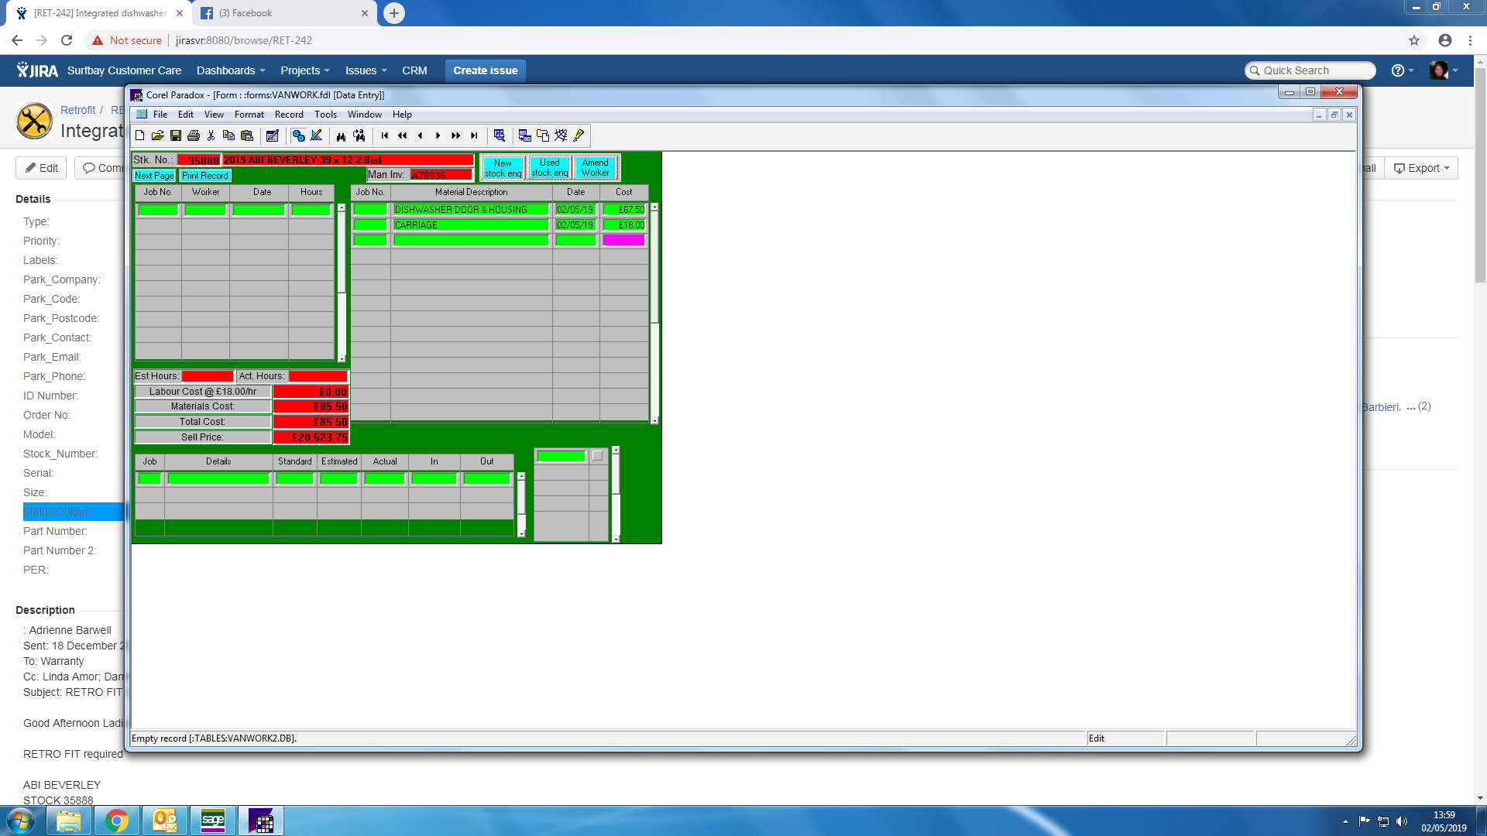The image size is (1487, 836).
Task: Click the Amend Worker button
Action: 595,167
